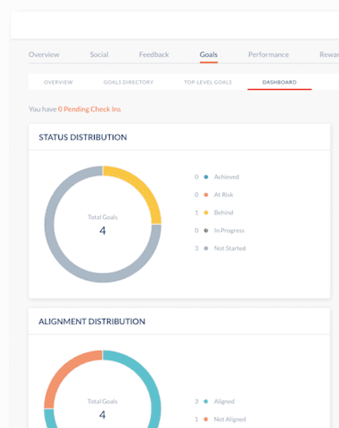Select the Goals tab
Viewport: 339px width, 428px height.
[209, 54]
